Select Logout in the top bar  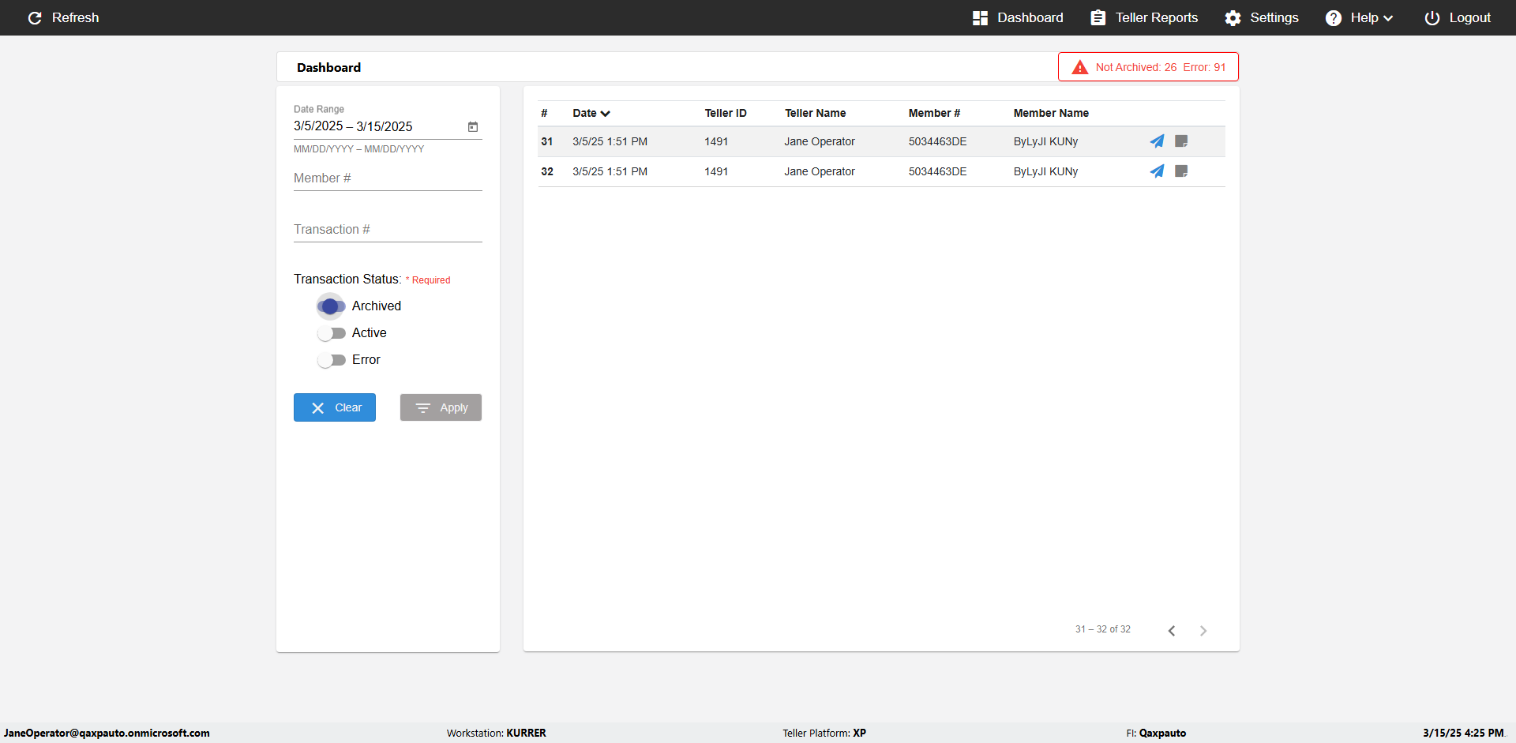click(1458, 17)
